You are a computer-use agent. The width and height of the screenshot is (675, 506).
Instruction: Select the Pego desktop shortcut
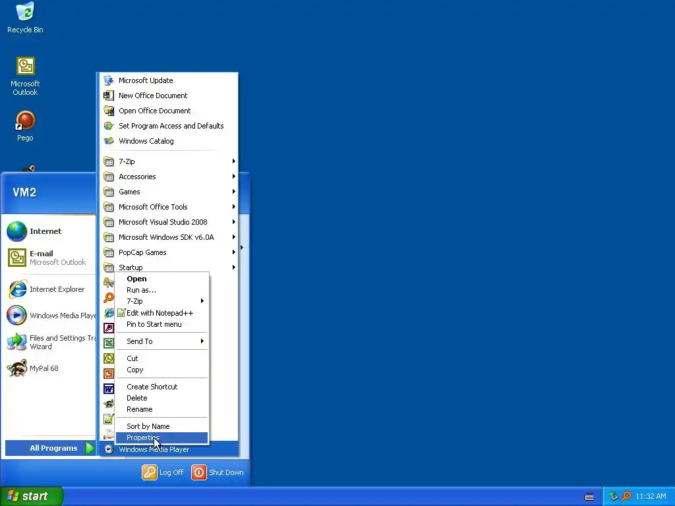coord(25,126)
